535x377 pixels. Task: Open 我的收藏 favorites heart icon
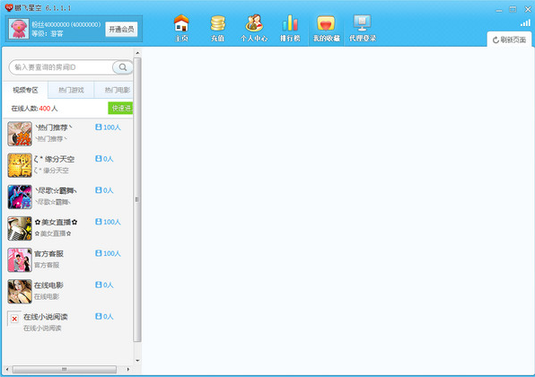tap(326, 23)
